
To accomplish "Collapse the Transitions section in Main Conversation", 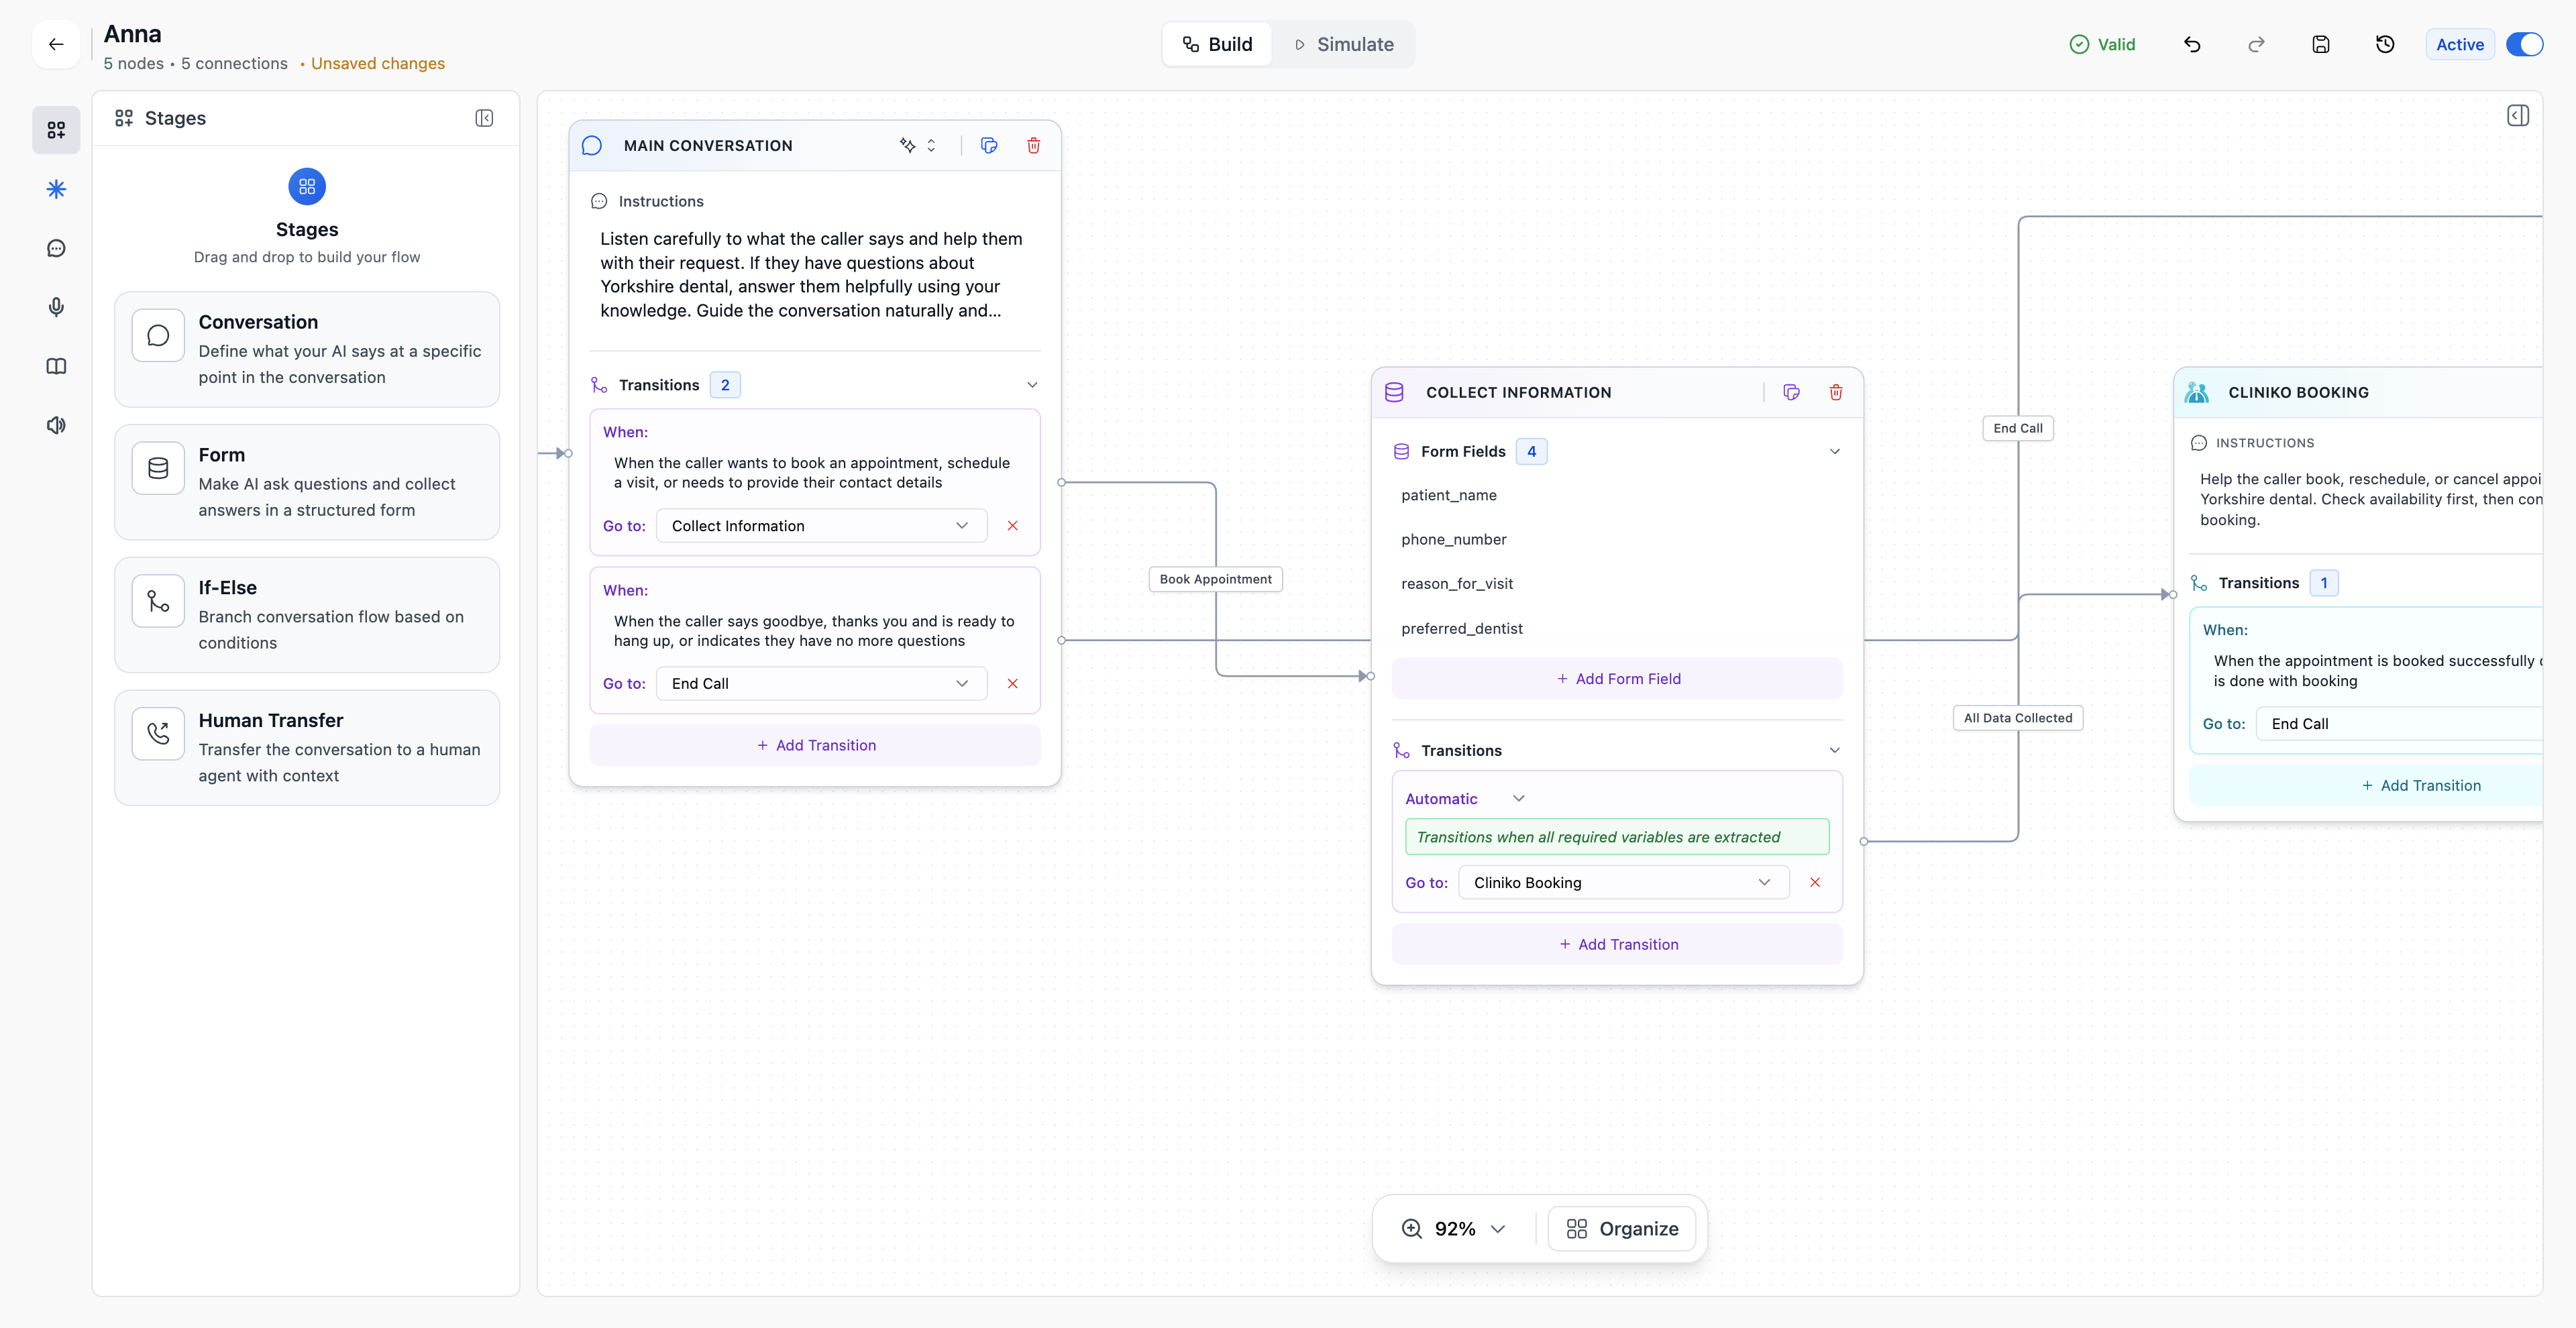I will coord(1032,384).
